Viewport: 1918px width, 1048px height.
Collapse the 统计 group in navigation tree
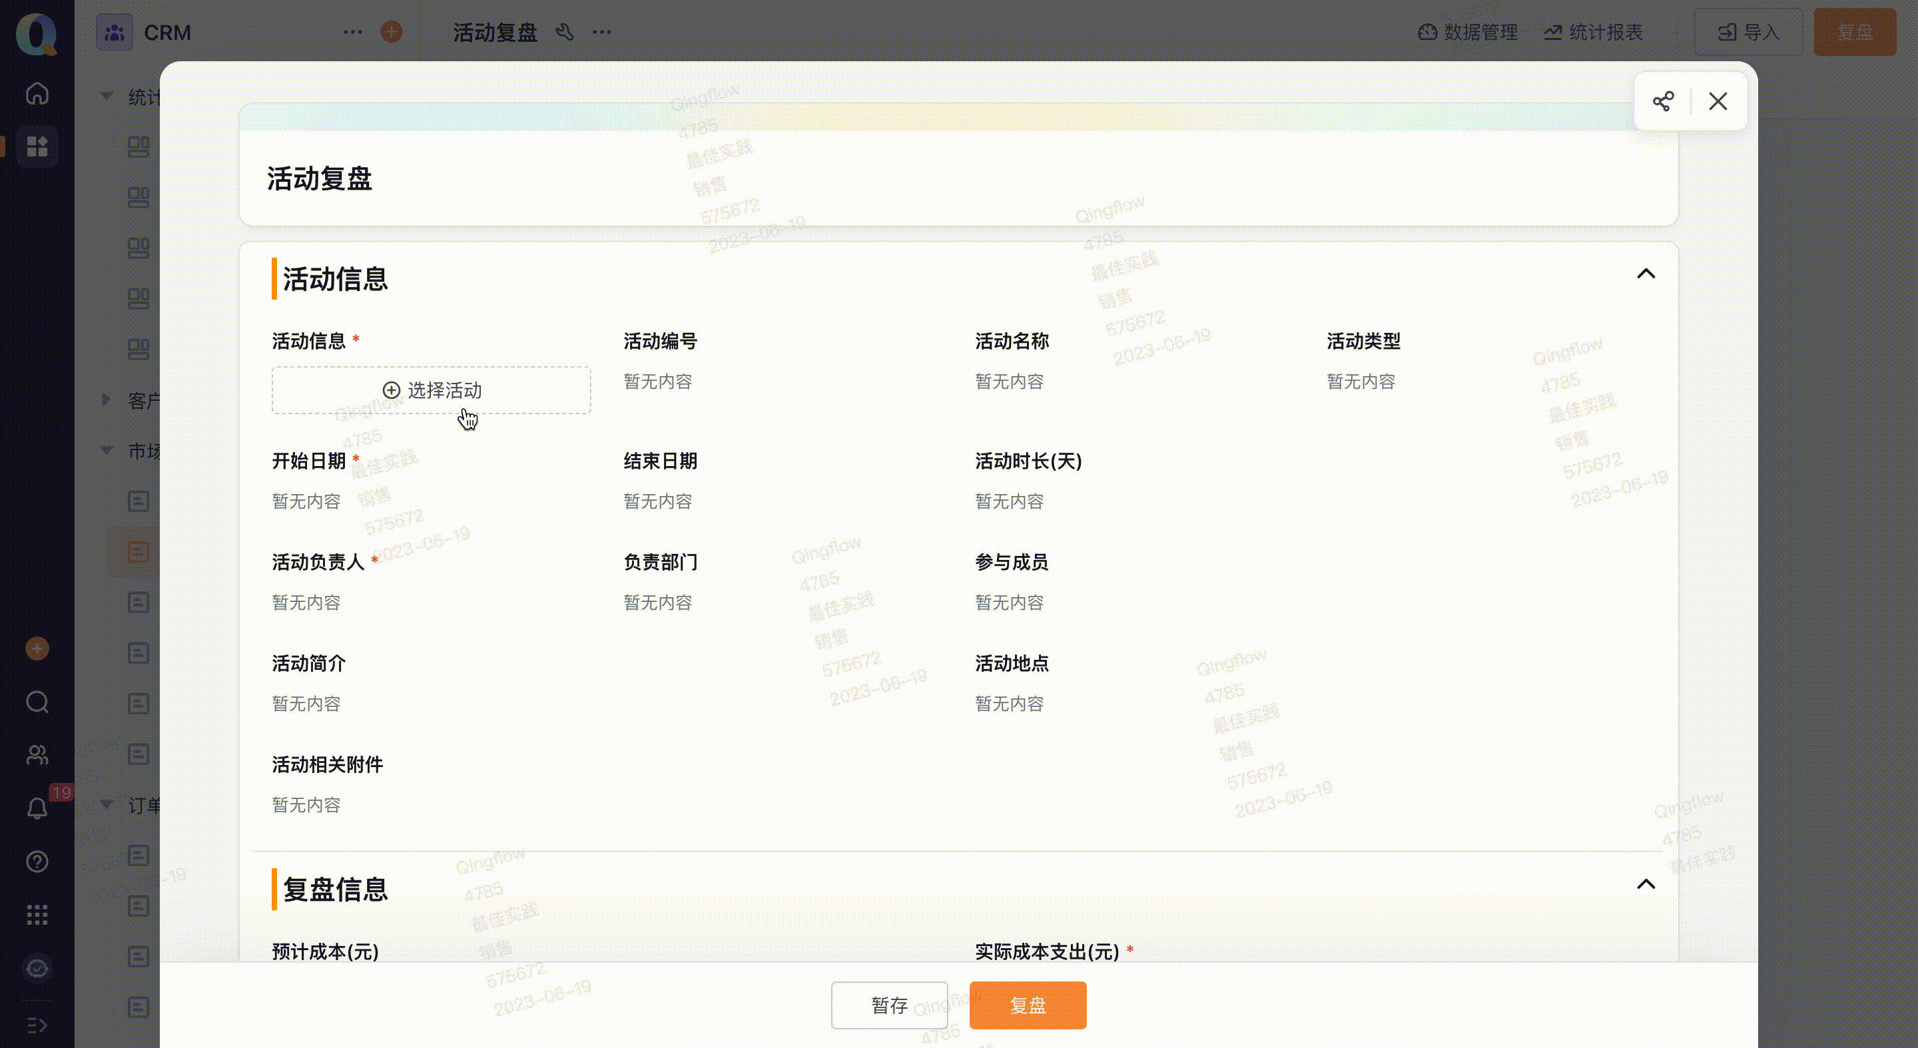(x=107, y=96)
